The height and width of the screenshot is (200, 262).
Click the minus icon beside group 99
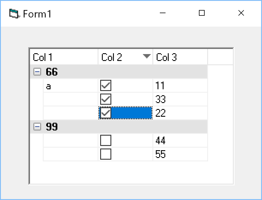[x=37, y=126]
